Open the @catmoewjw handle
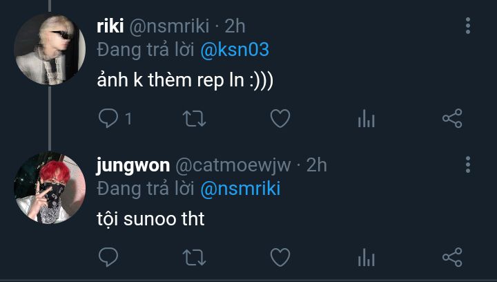The image size is (497, 282). click(x=235, y=165)
